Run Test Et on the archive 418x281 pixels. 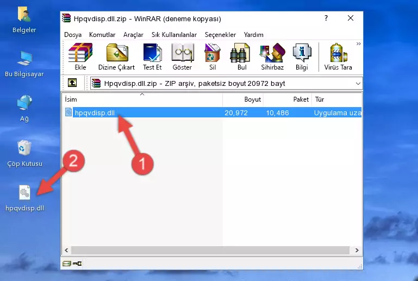pos(152,57)
